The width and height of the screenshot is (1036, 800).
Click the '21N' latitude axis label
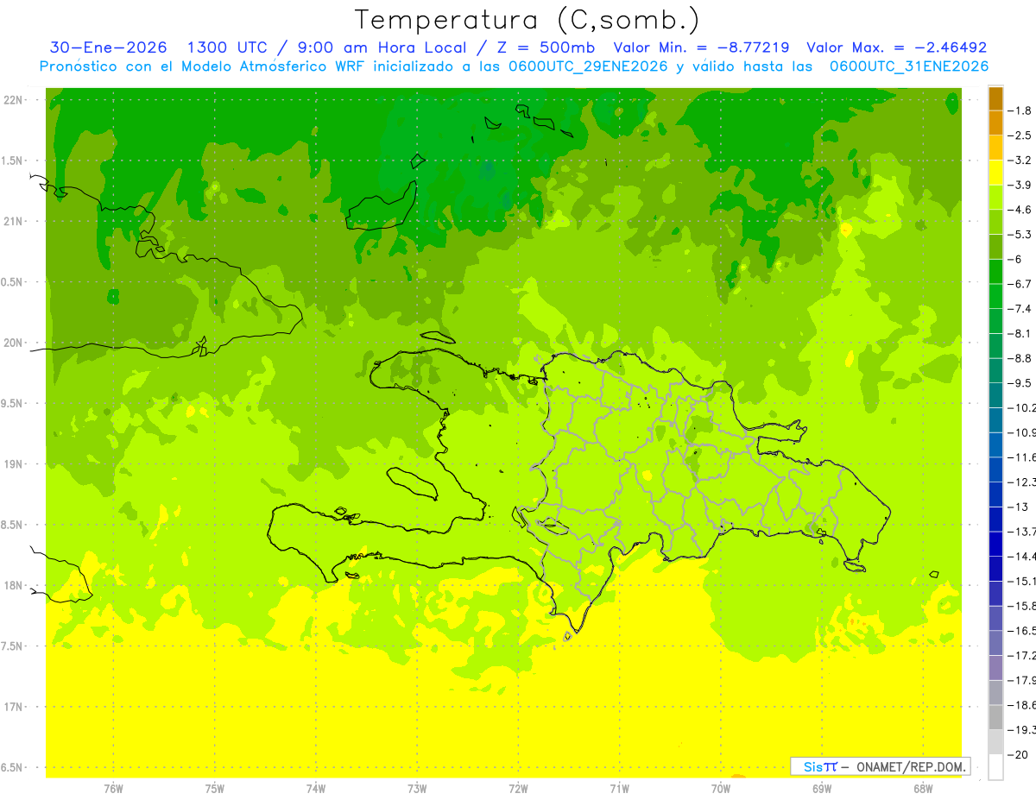pos(13,222)
